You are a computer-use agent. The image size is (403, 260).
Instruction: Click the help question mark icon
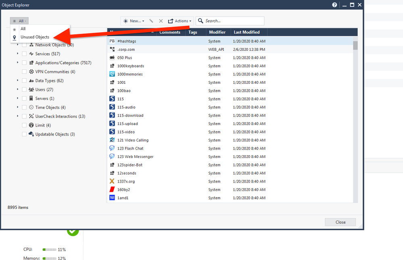334,5
